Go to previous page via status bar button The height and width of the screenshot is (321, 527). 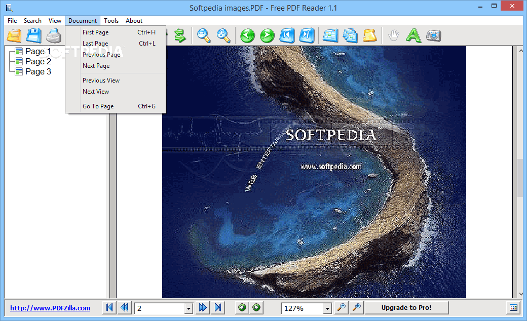pyautogui.click(x=124, y=307)
